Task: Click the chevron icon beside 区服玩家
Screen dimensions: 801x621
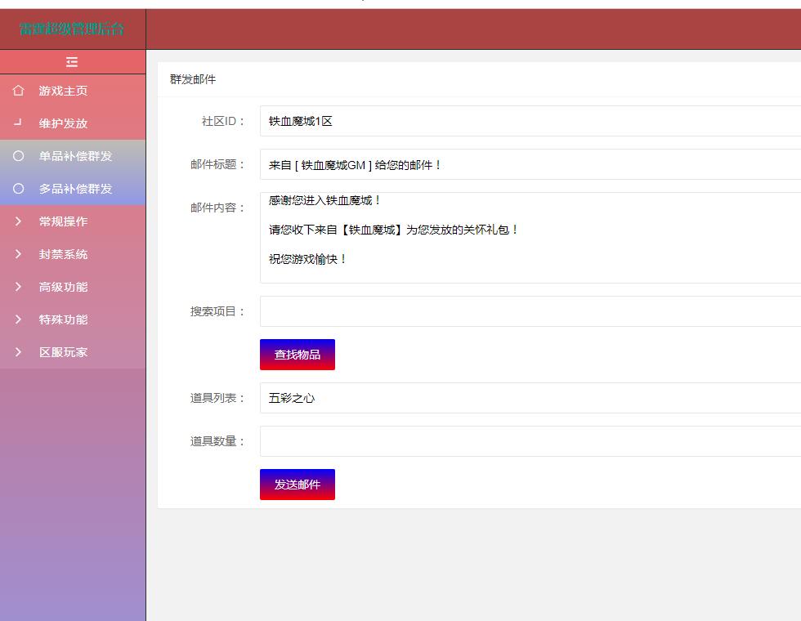Action: pos(19,352)
